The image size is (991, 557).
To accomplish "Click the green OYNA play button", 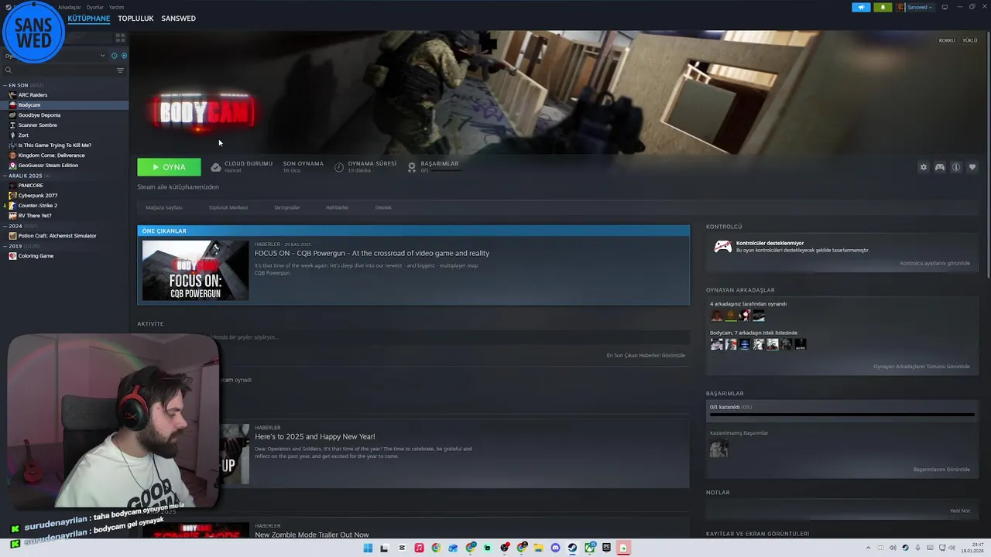I will [x=169, y=167].
